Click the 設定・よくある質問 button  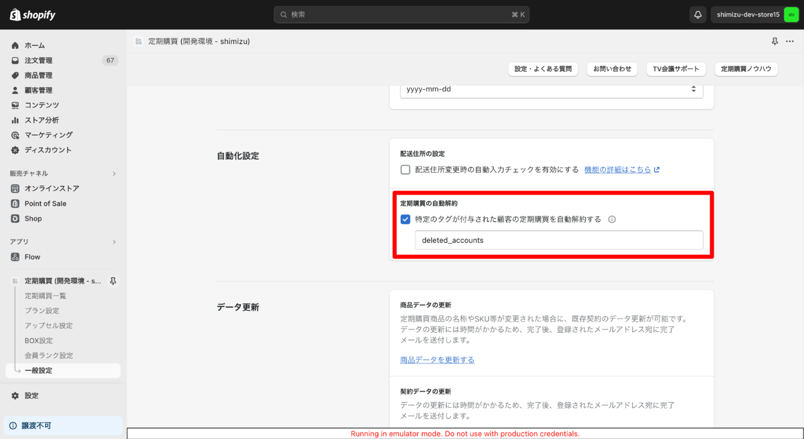(543, 69)
